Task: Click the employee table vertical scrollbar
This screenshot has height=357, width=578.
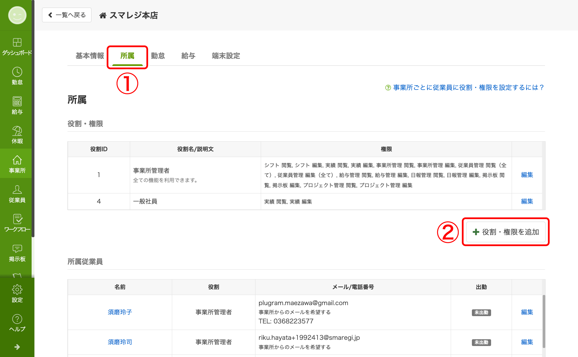Action: (544, 321)
